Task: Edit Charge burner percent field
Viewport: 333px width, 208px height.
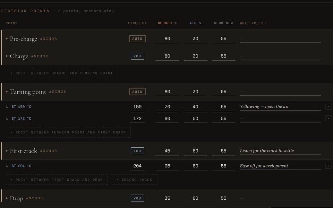Action: 167,56
